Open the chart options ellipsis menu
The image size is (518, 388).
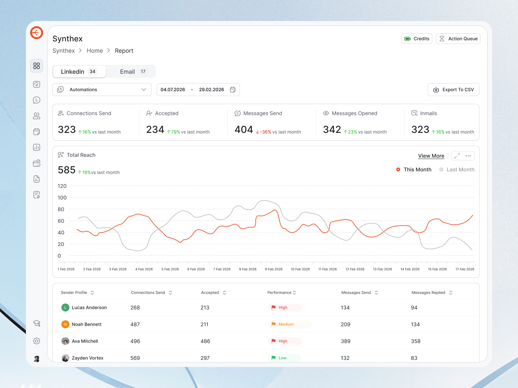468,156
